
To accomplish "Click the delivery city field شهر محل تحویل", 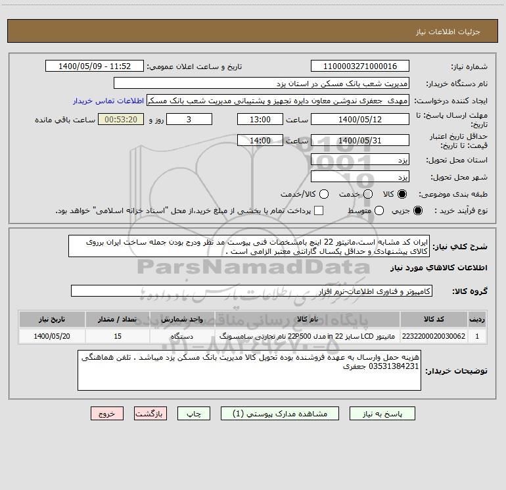I will (x=360, y=176).
